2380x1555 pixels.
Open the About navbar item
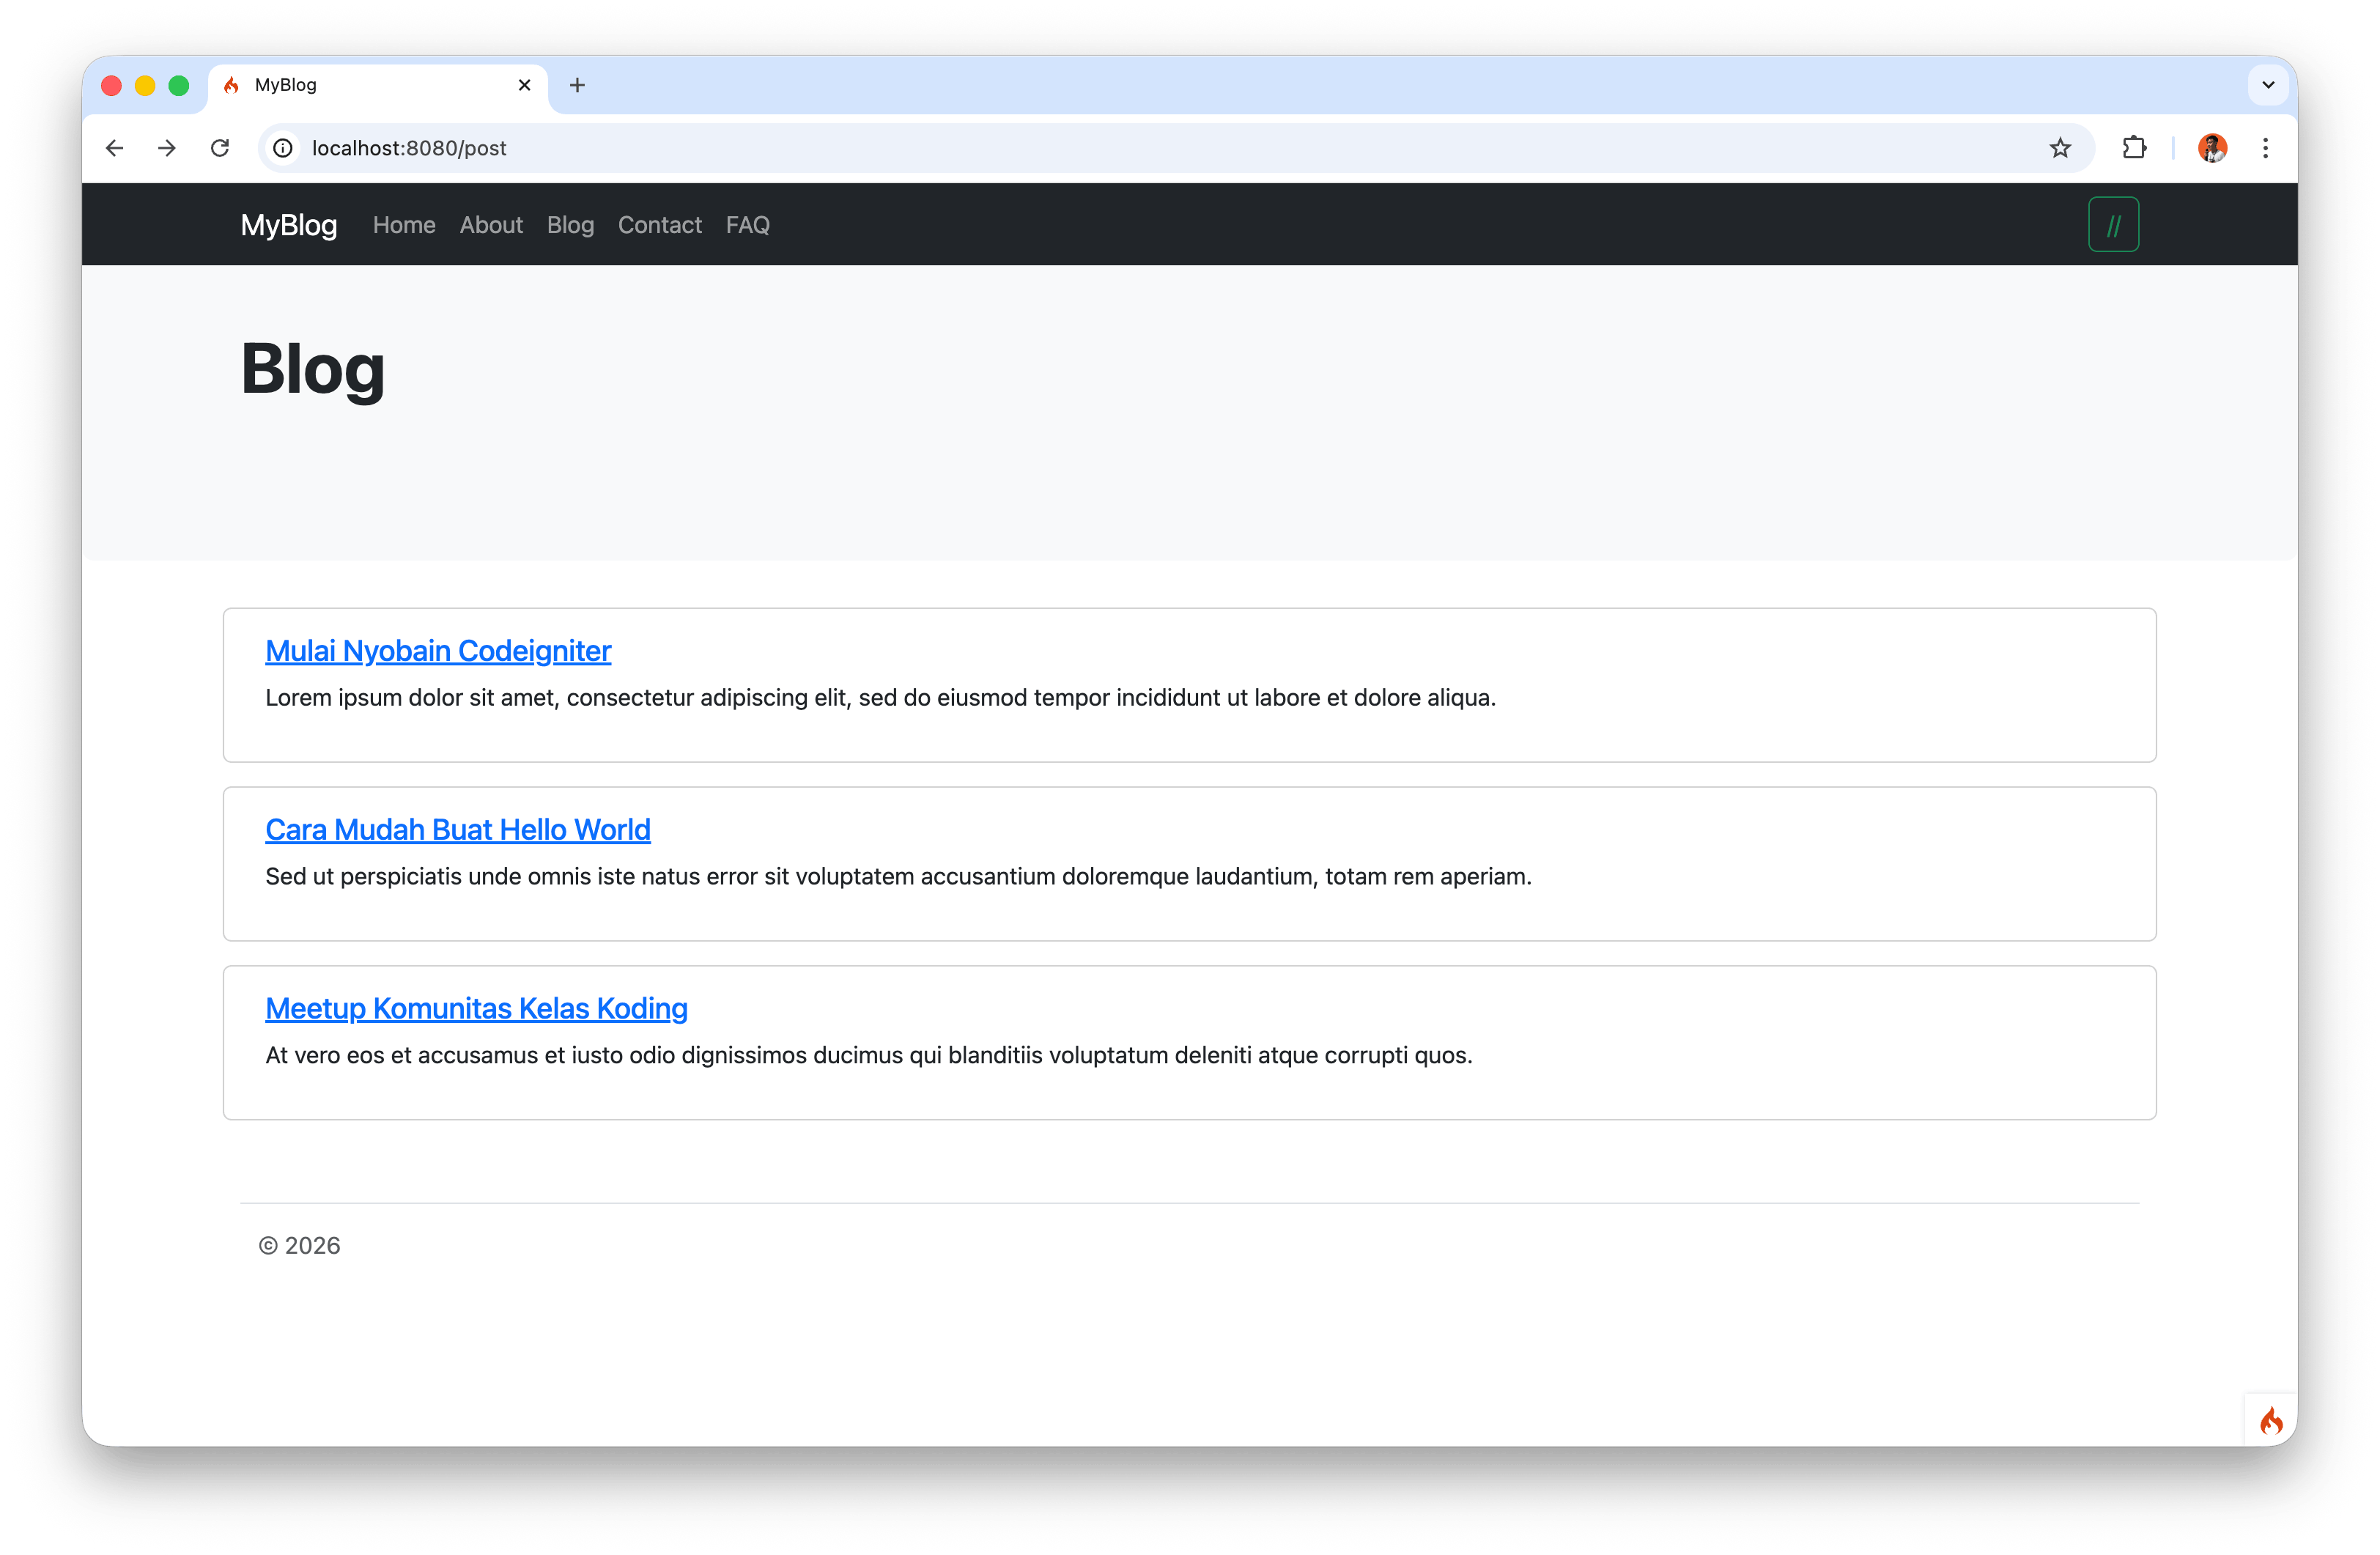491,225
